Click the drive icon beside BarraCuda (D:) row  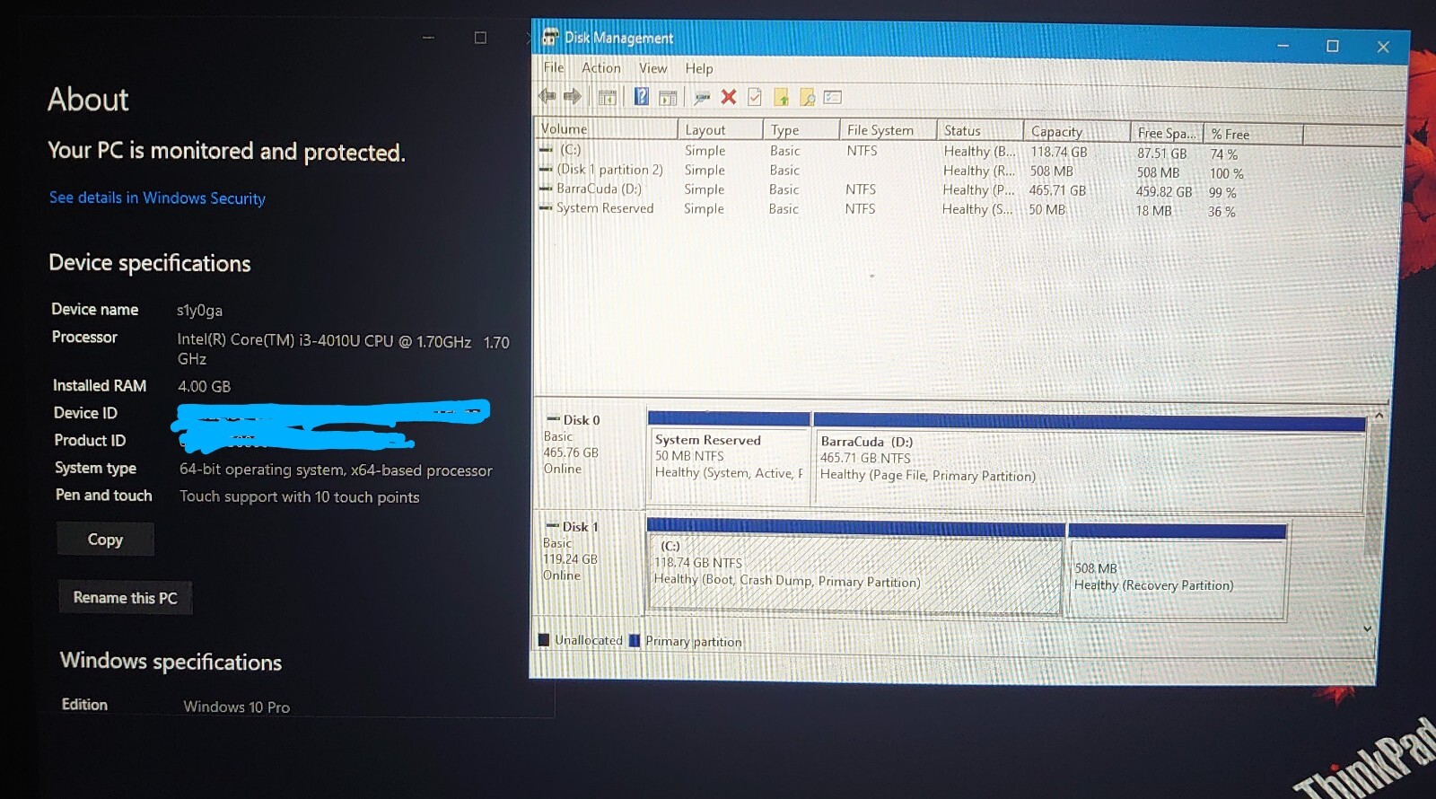(x=546, y=189)
